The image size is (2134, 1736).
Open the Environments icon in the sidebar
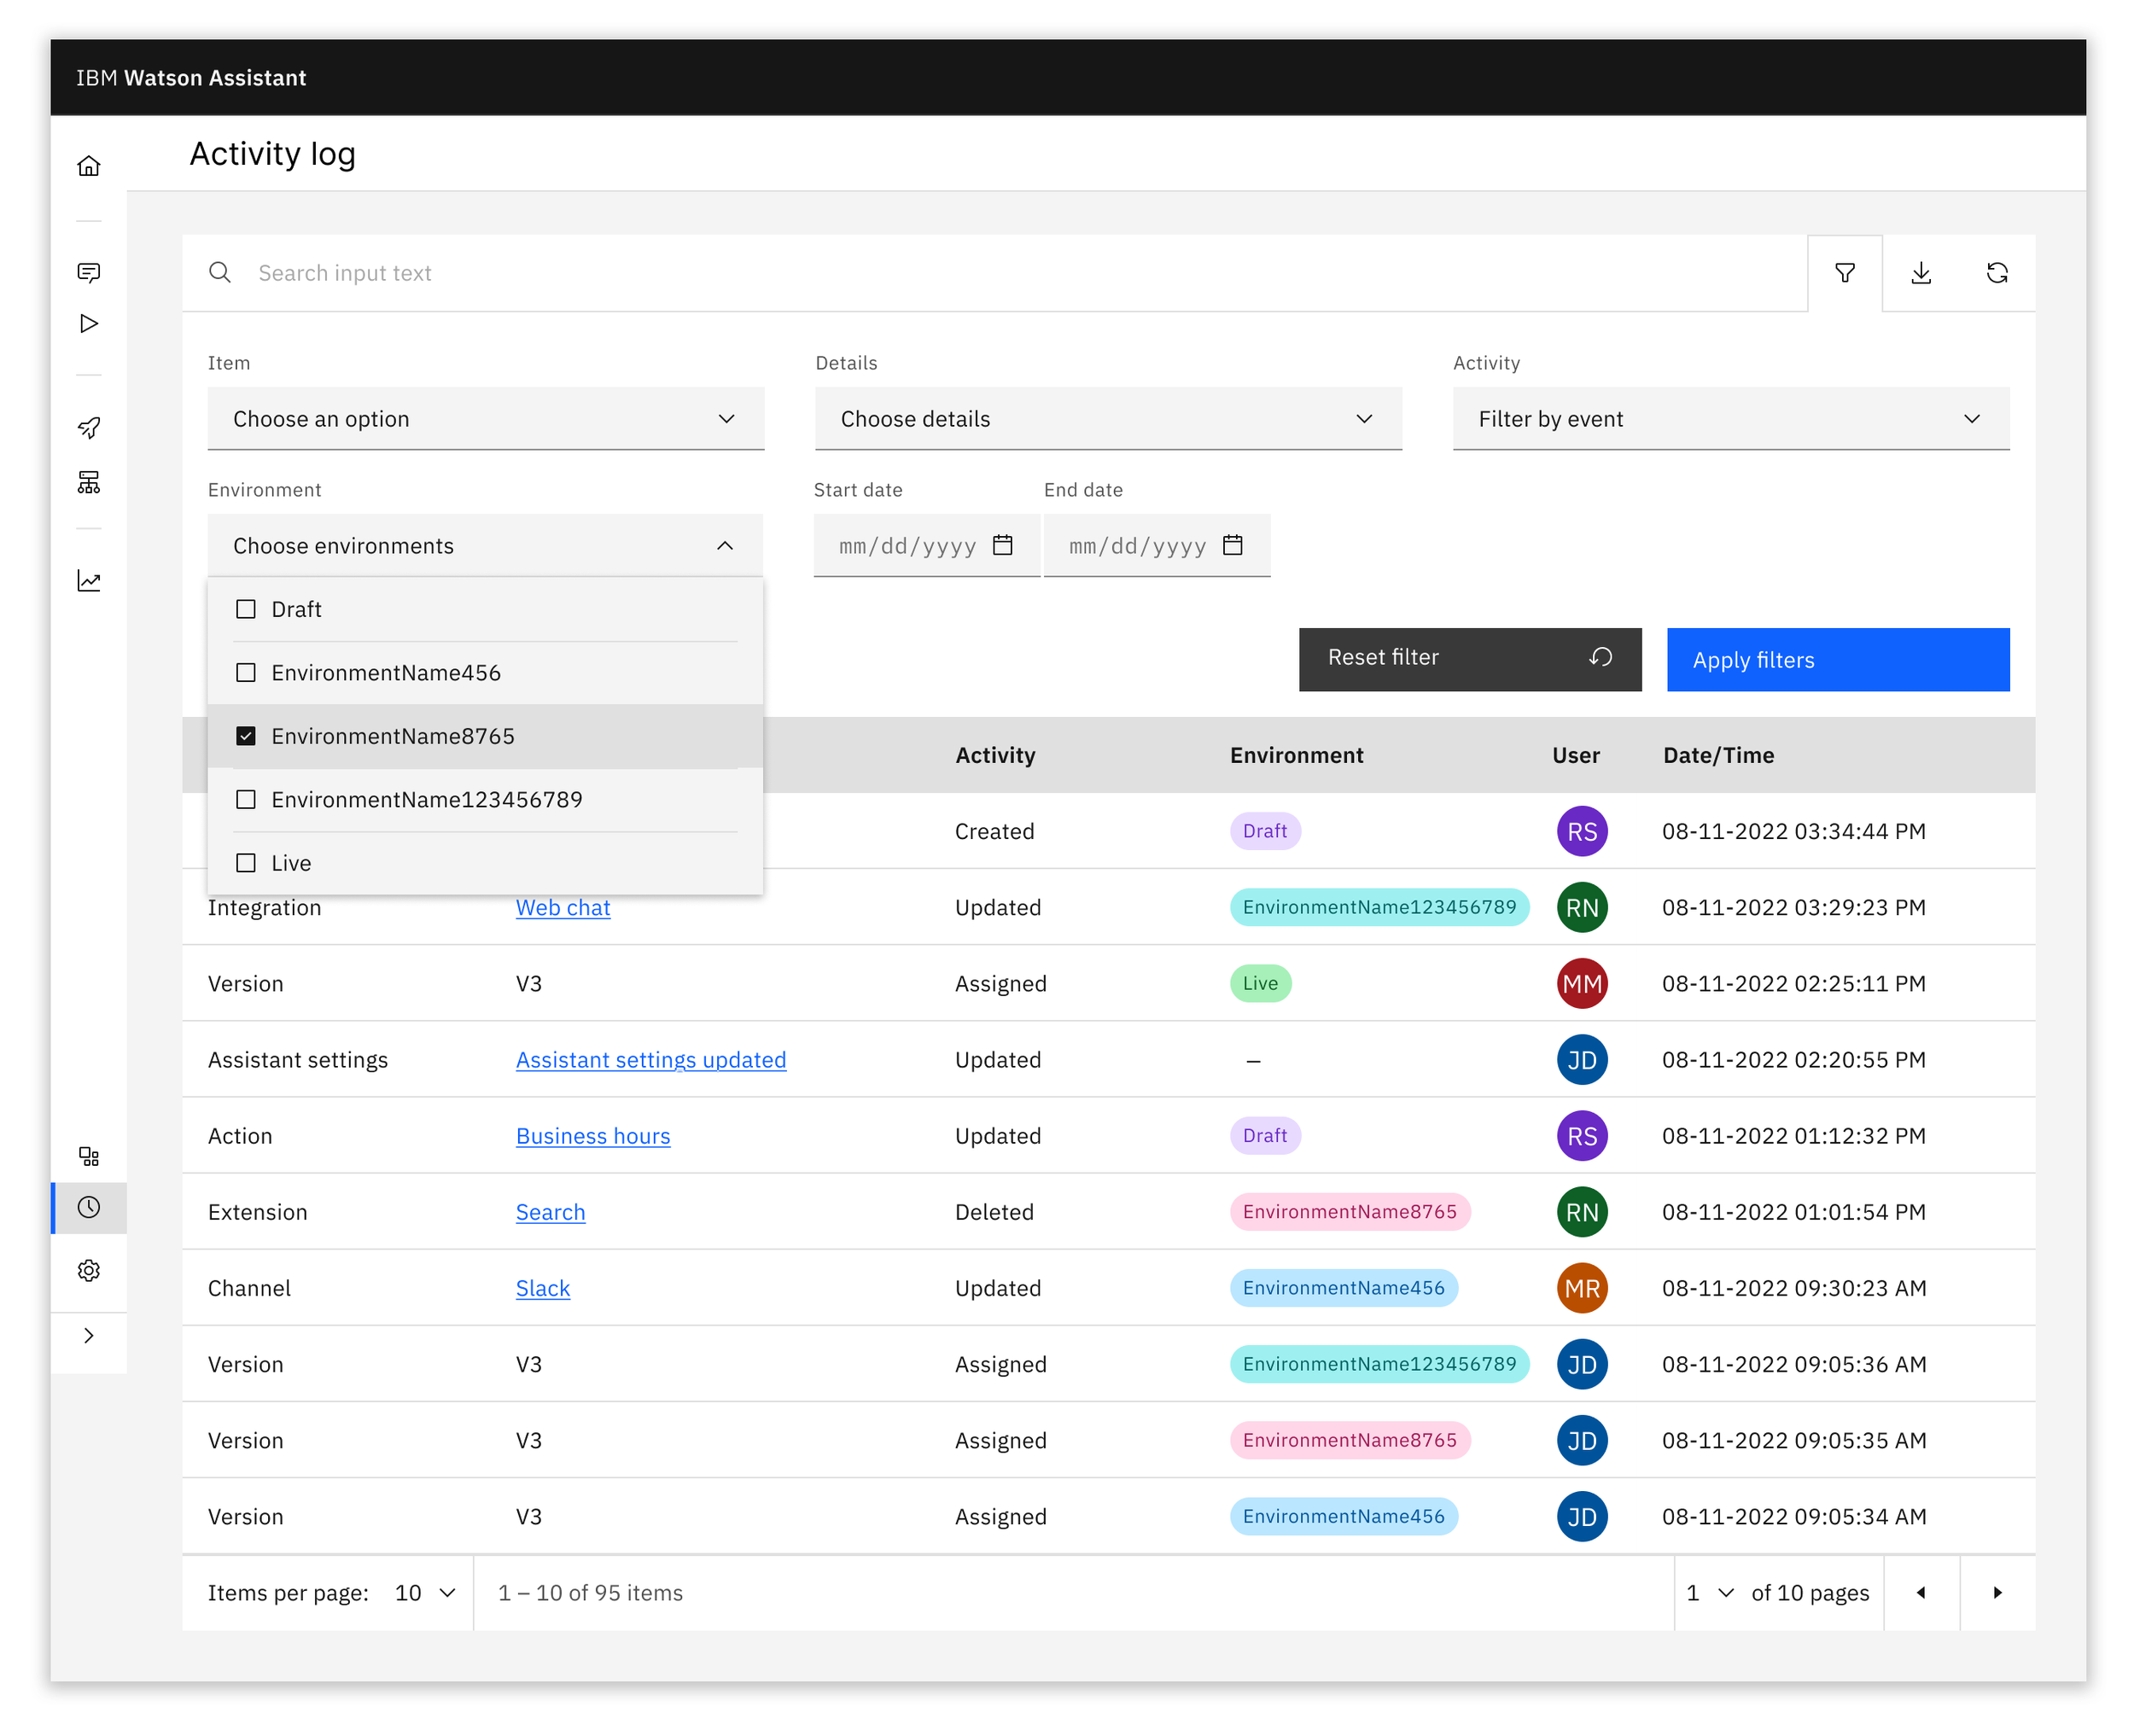point(89,482)
